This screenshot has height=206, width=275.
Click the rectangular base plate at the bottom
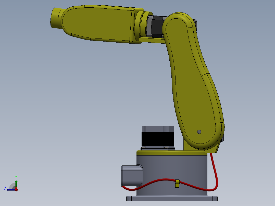click(x=171, y=198)
